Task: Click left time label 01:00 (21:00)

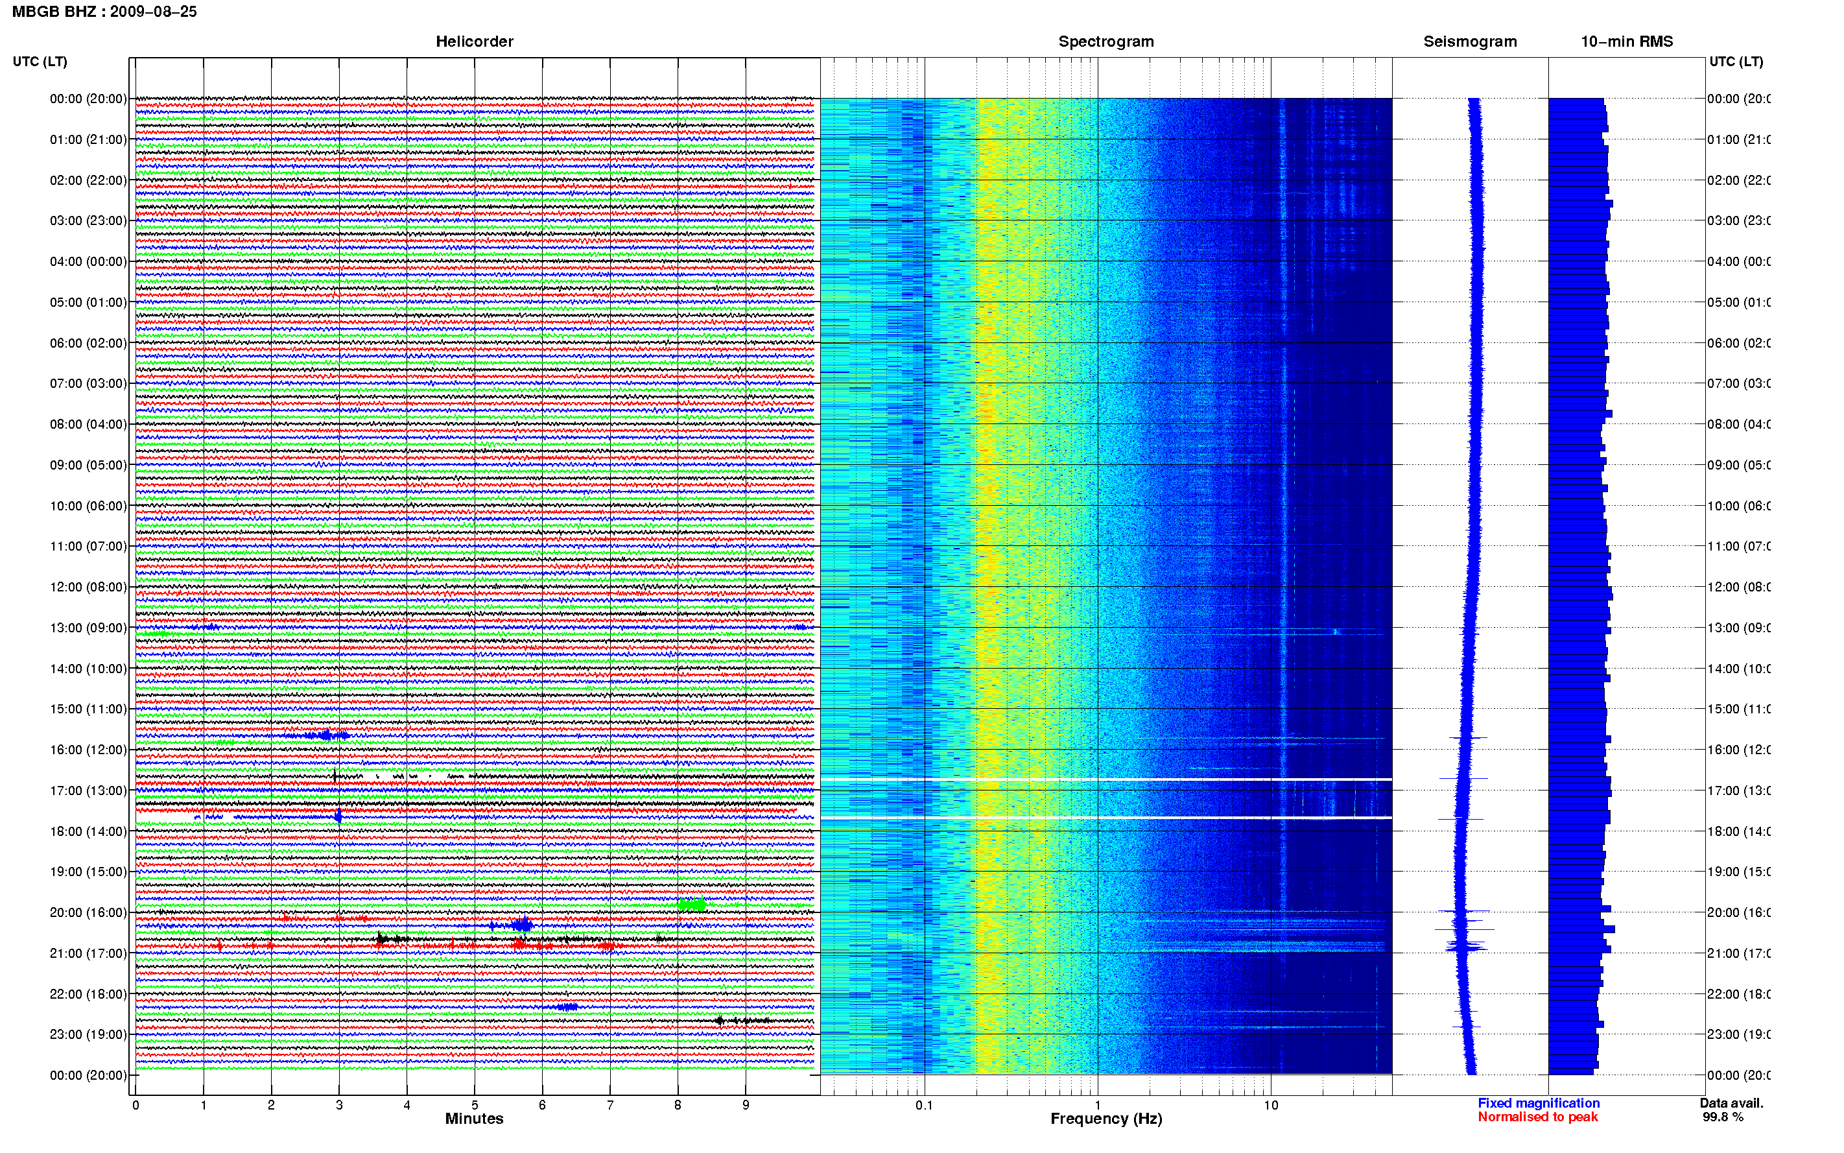Action: tap(88, 139)
